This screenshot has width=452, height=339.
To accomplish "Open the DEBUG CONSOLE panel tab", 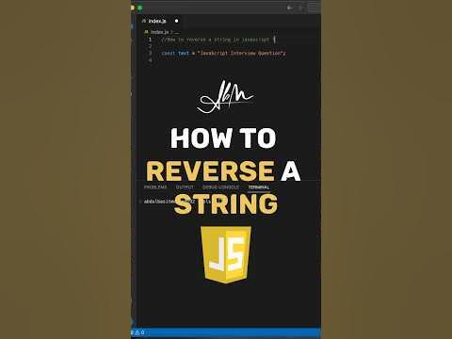I will click(220, 187).
